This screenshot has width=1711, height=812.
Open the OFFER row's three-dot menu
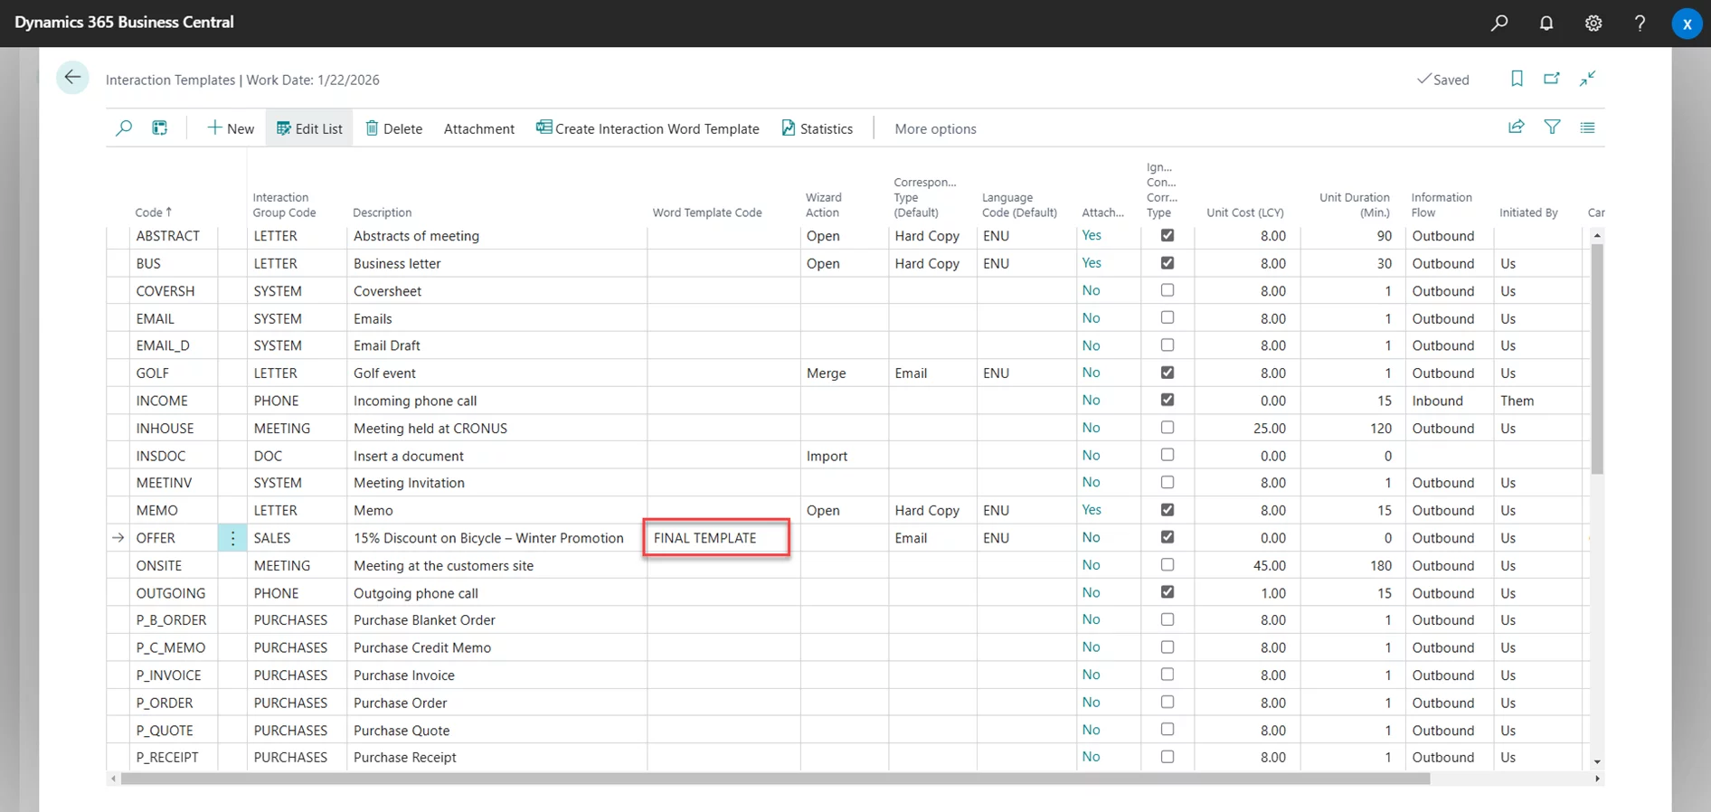[x=232, y=538]
